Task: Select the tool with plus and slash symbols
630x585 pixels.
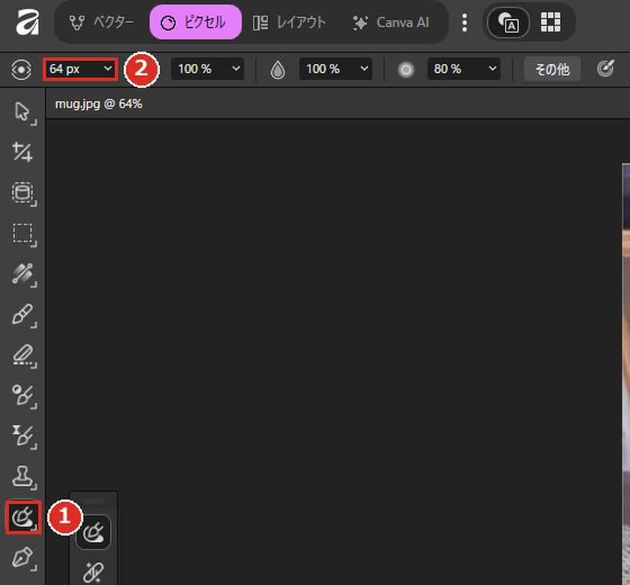Action: click(x=23, y=152)
